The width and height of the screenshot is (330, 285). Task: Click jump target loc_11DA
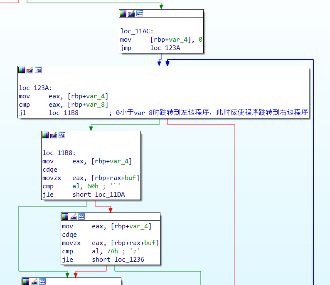110,195
